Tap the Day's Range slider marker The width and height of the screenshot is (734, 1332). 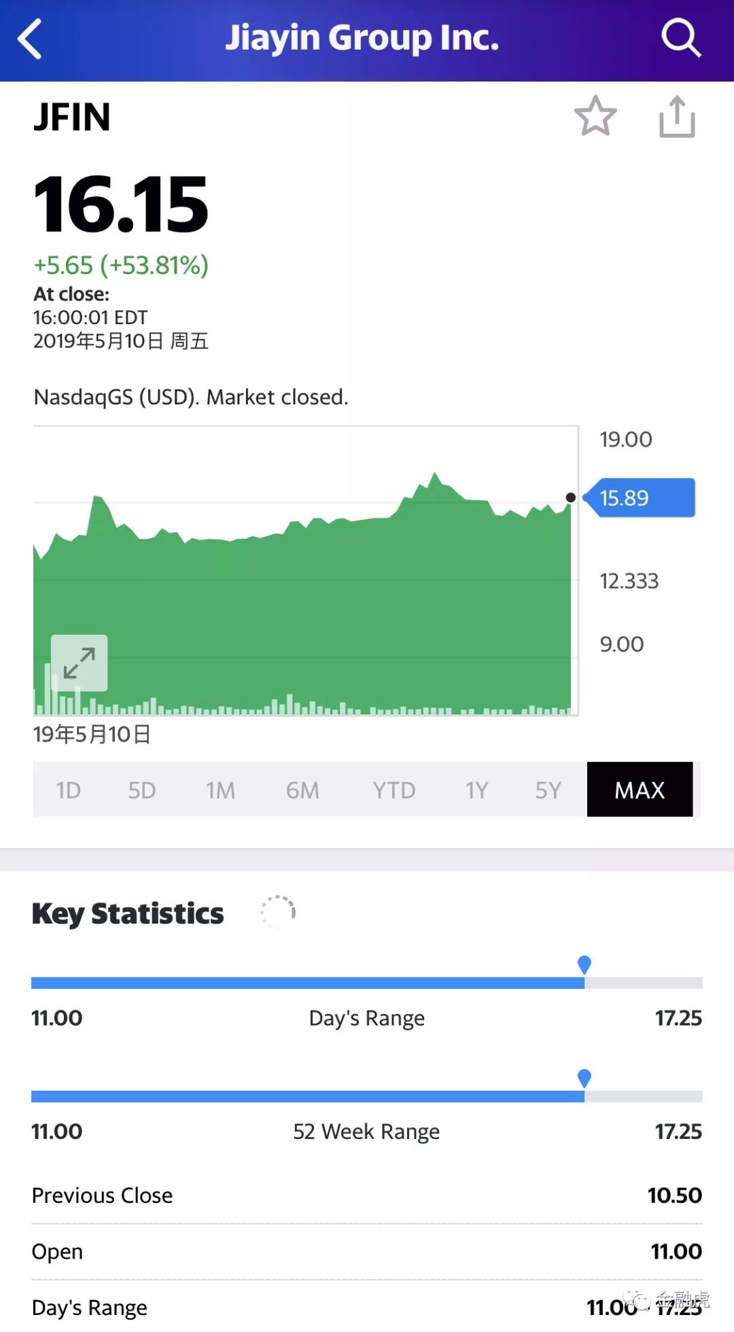[x=584, y=964]
